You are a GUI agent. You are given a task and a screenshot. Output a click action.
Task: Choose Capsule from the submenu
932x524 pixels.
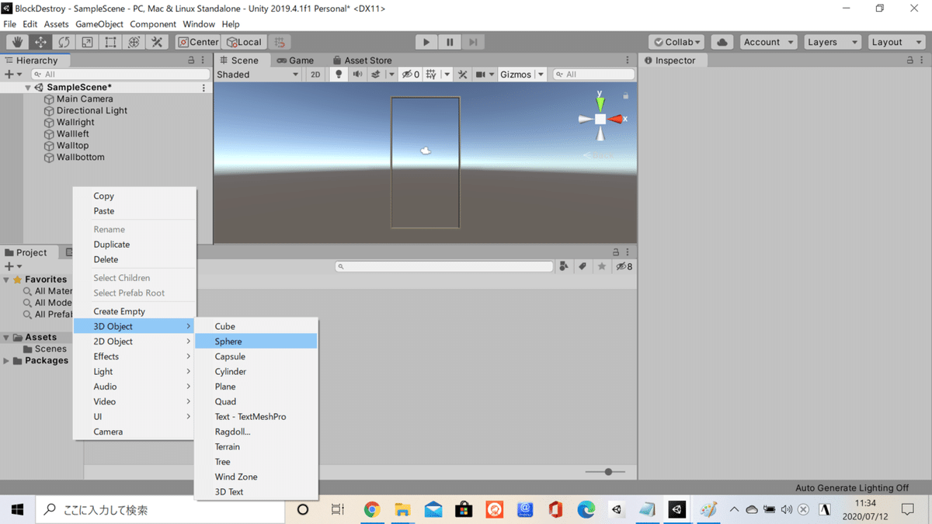point(256,356)
